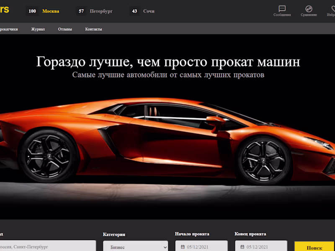Select Сочи from the city options
The width and height of the screenshot is (335, 251).
pyautogui.click(x=149, y=11)
